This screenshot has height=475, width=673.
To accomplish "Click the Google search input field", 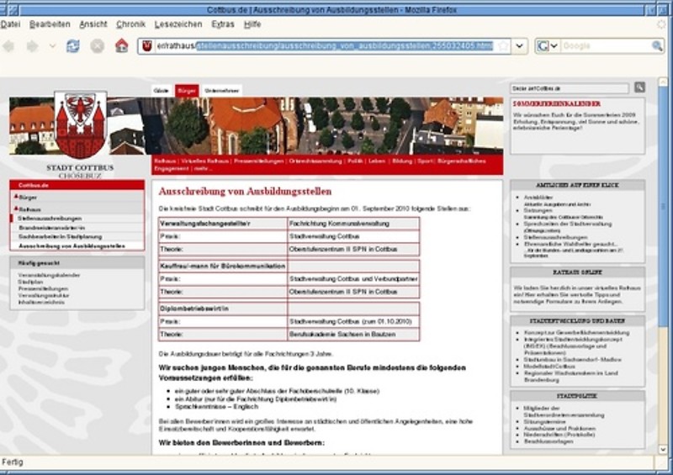I will point(606,45).
